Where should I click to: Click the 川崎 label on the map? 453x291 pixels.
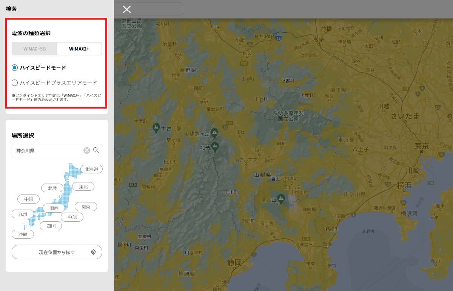412,170
